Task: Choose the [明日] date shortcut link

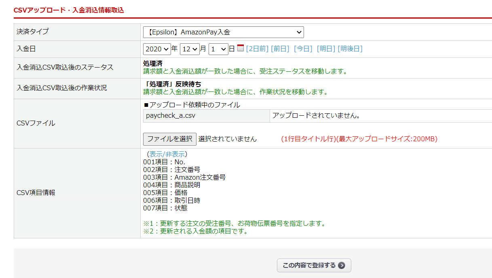Action: click(326, 49)
